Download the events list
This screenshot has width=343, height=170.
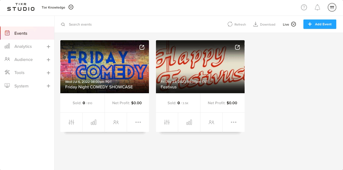click(x=264, y=24)
